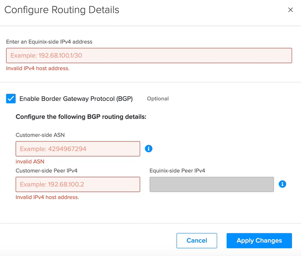Apply Changes to routing details

click(259, 241)
